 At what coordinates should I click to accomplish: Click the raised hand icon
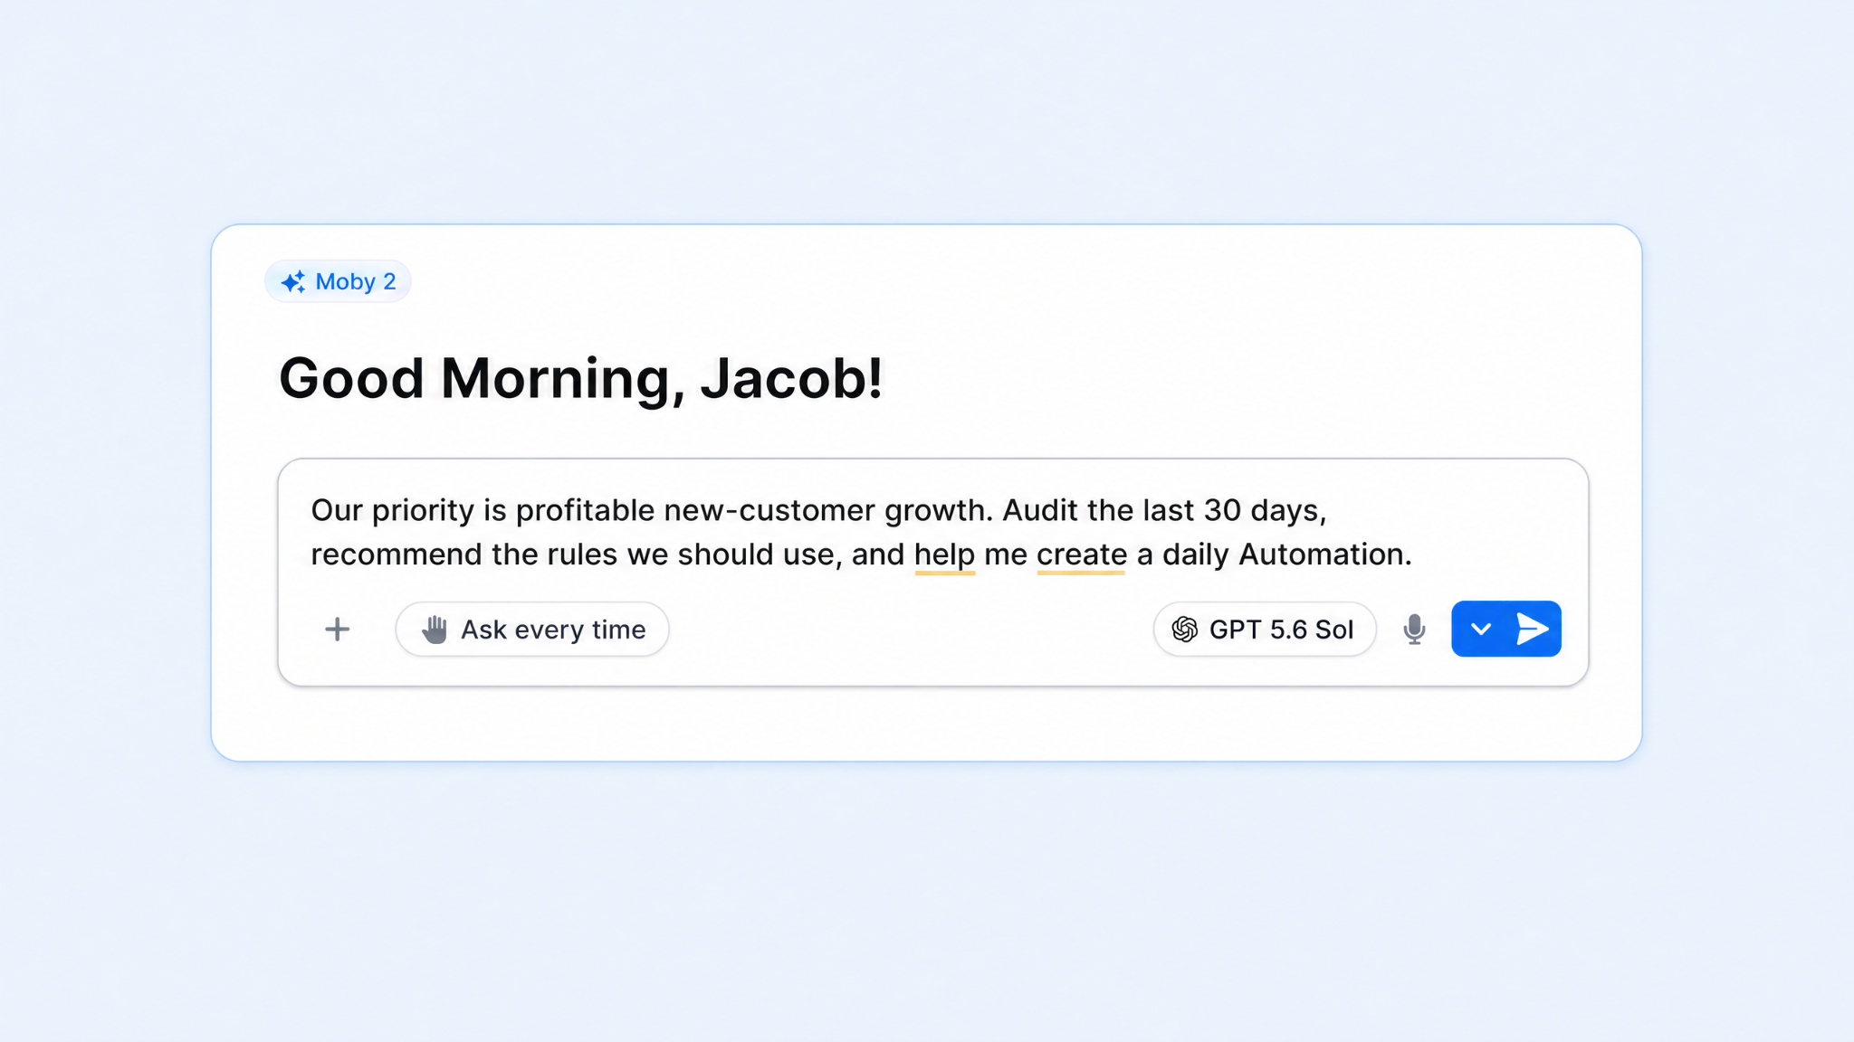[x=435, y=629]
